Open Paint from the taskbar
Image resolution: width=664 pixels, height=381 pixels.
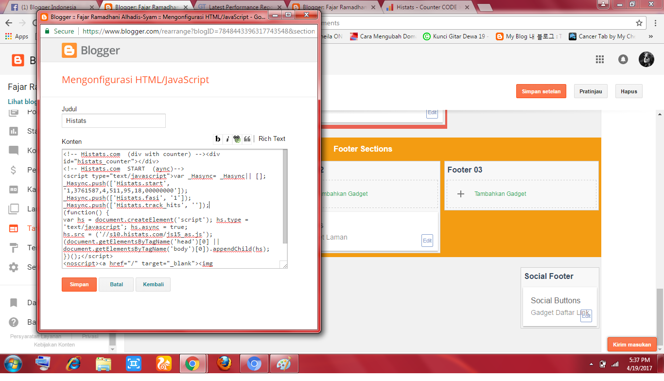283,364
